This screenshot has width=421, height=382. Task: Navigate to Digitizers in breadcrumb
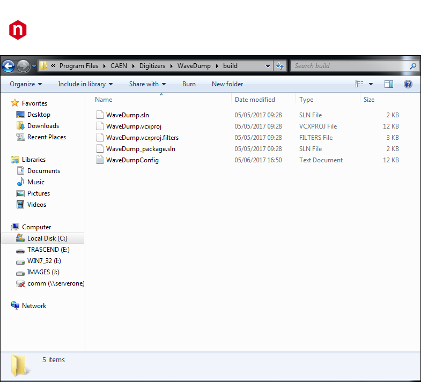pyautogui.click(x=152, y=66)
